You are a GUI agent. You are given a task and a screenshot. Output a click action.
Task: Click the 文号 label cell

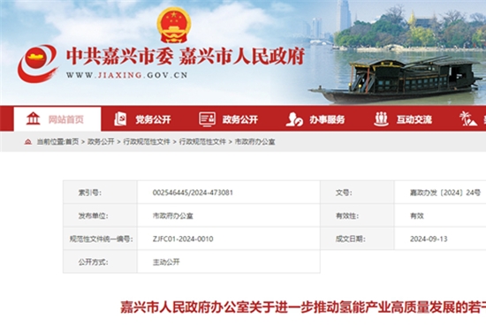[357, 192]
